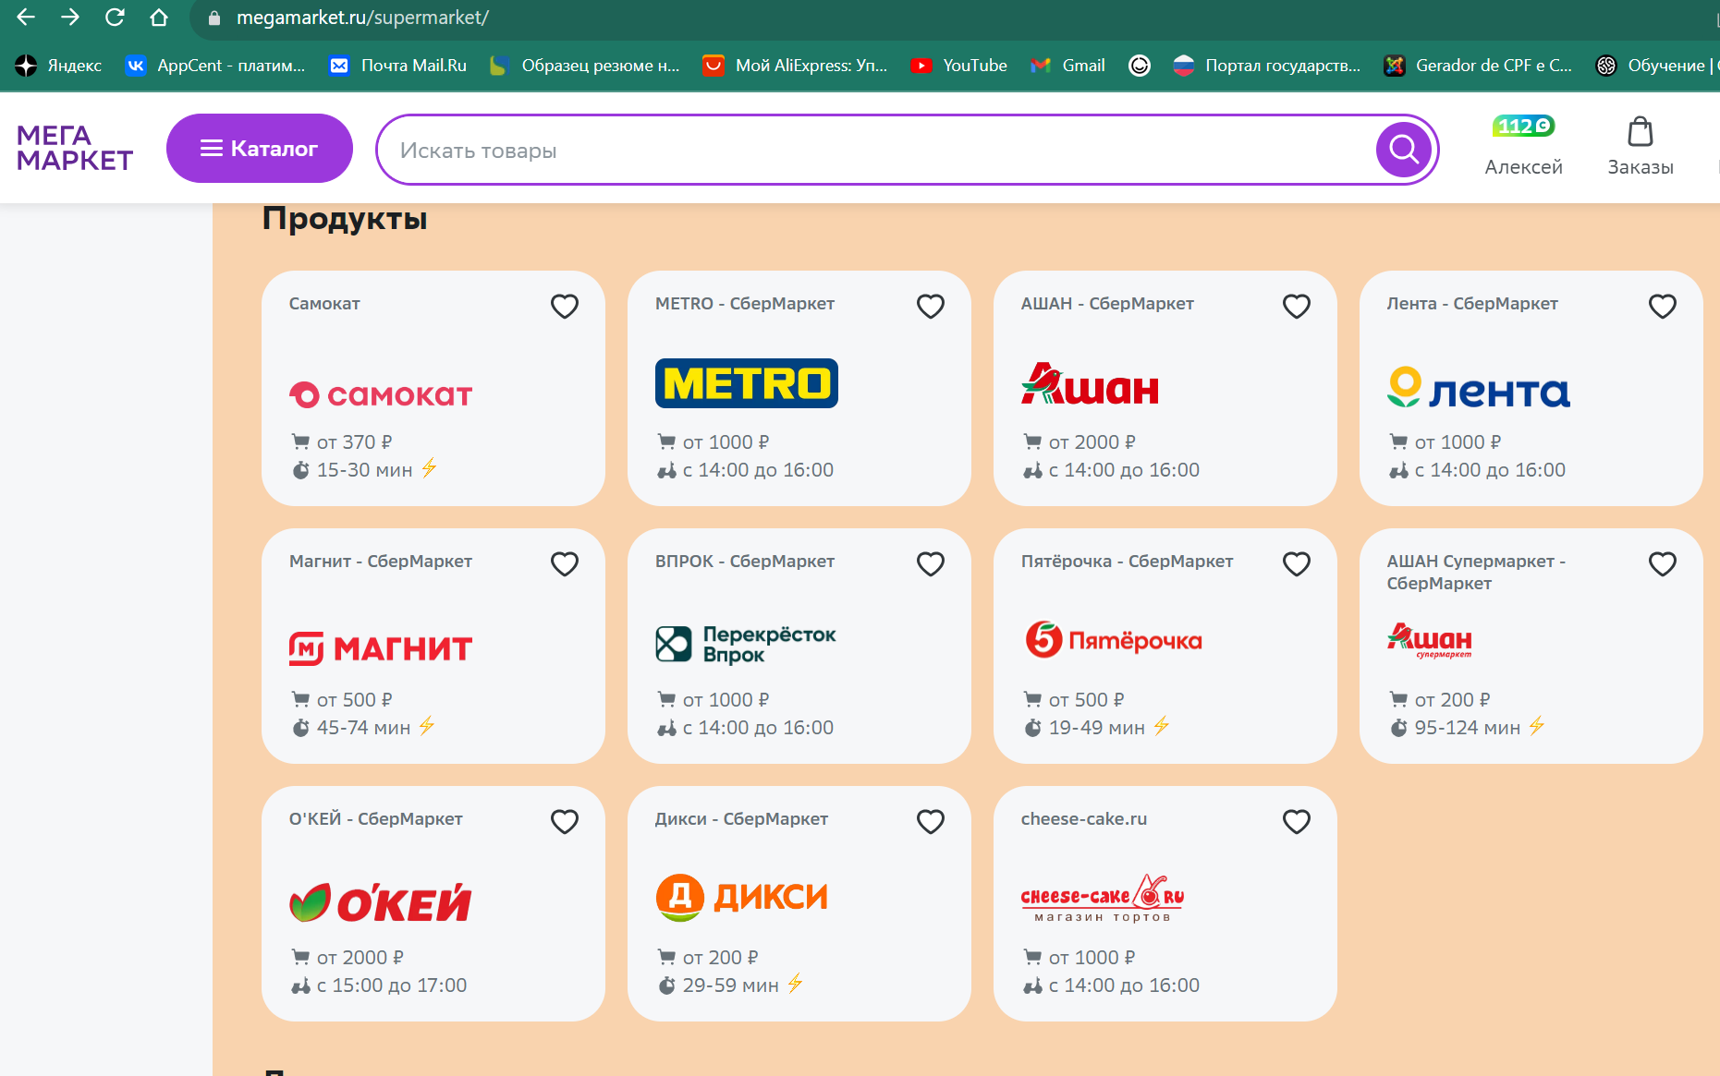Open the Алексей account menu
1720x1076 pixels.
pos(1523,167)
